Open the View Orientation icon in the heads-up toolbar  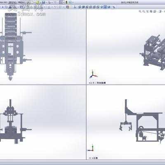tap(155, 12)
